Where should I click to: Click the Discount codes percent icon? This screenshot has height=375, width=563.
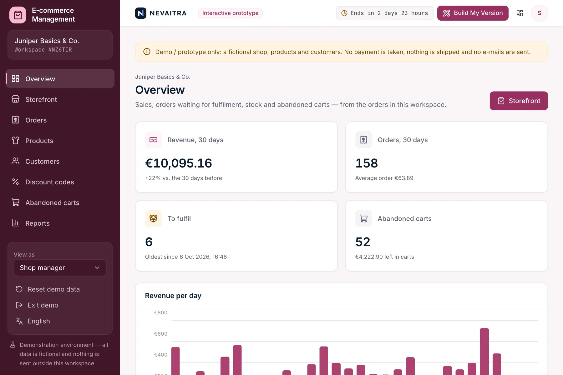coord(15,182)
